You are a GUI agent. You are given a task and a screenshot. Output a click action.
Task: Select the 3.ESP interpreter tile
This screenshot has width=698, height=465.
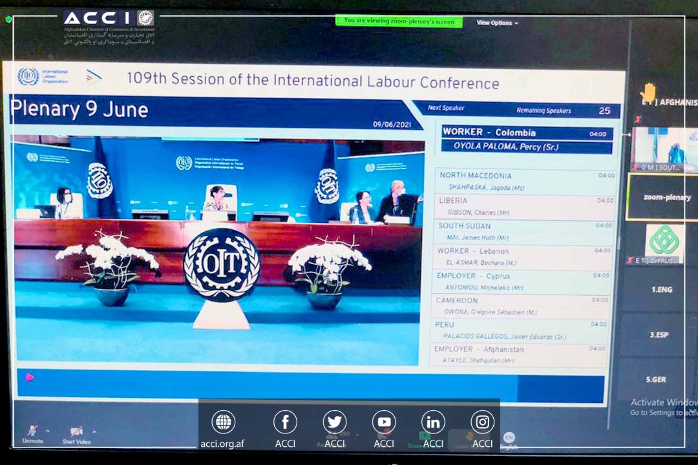[659, 335]
